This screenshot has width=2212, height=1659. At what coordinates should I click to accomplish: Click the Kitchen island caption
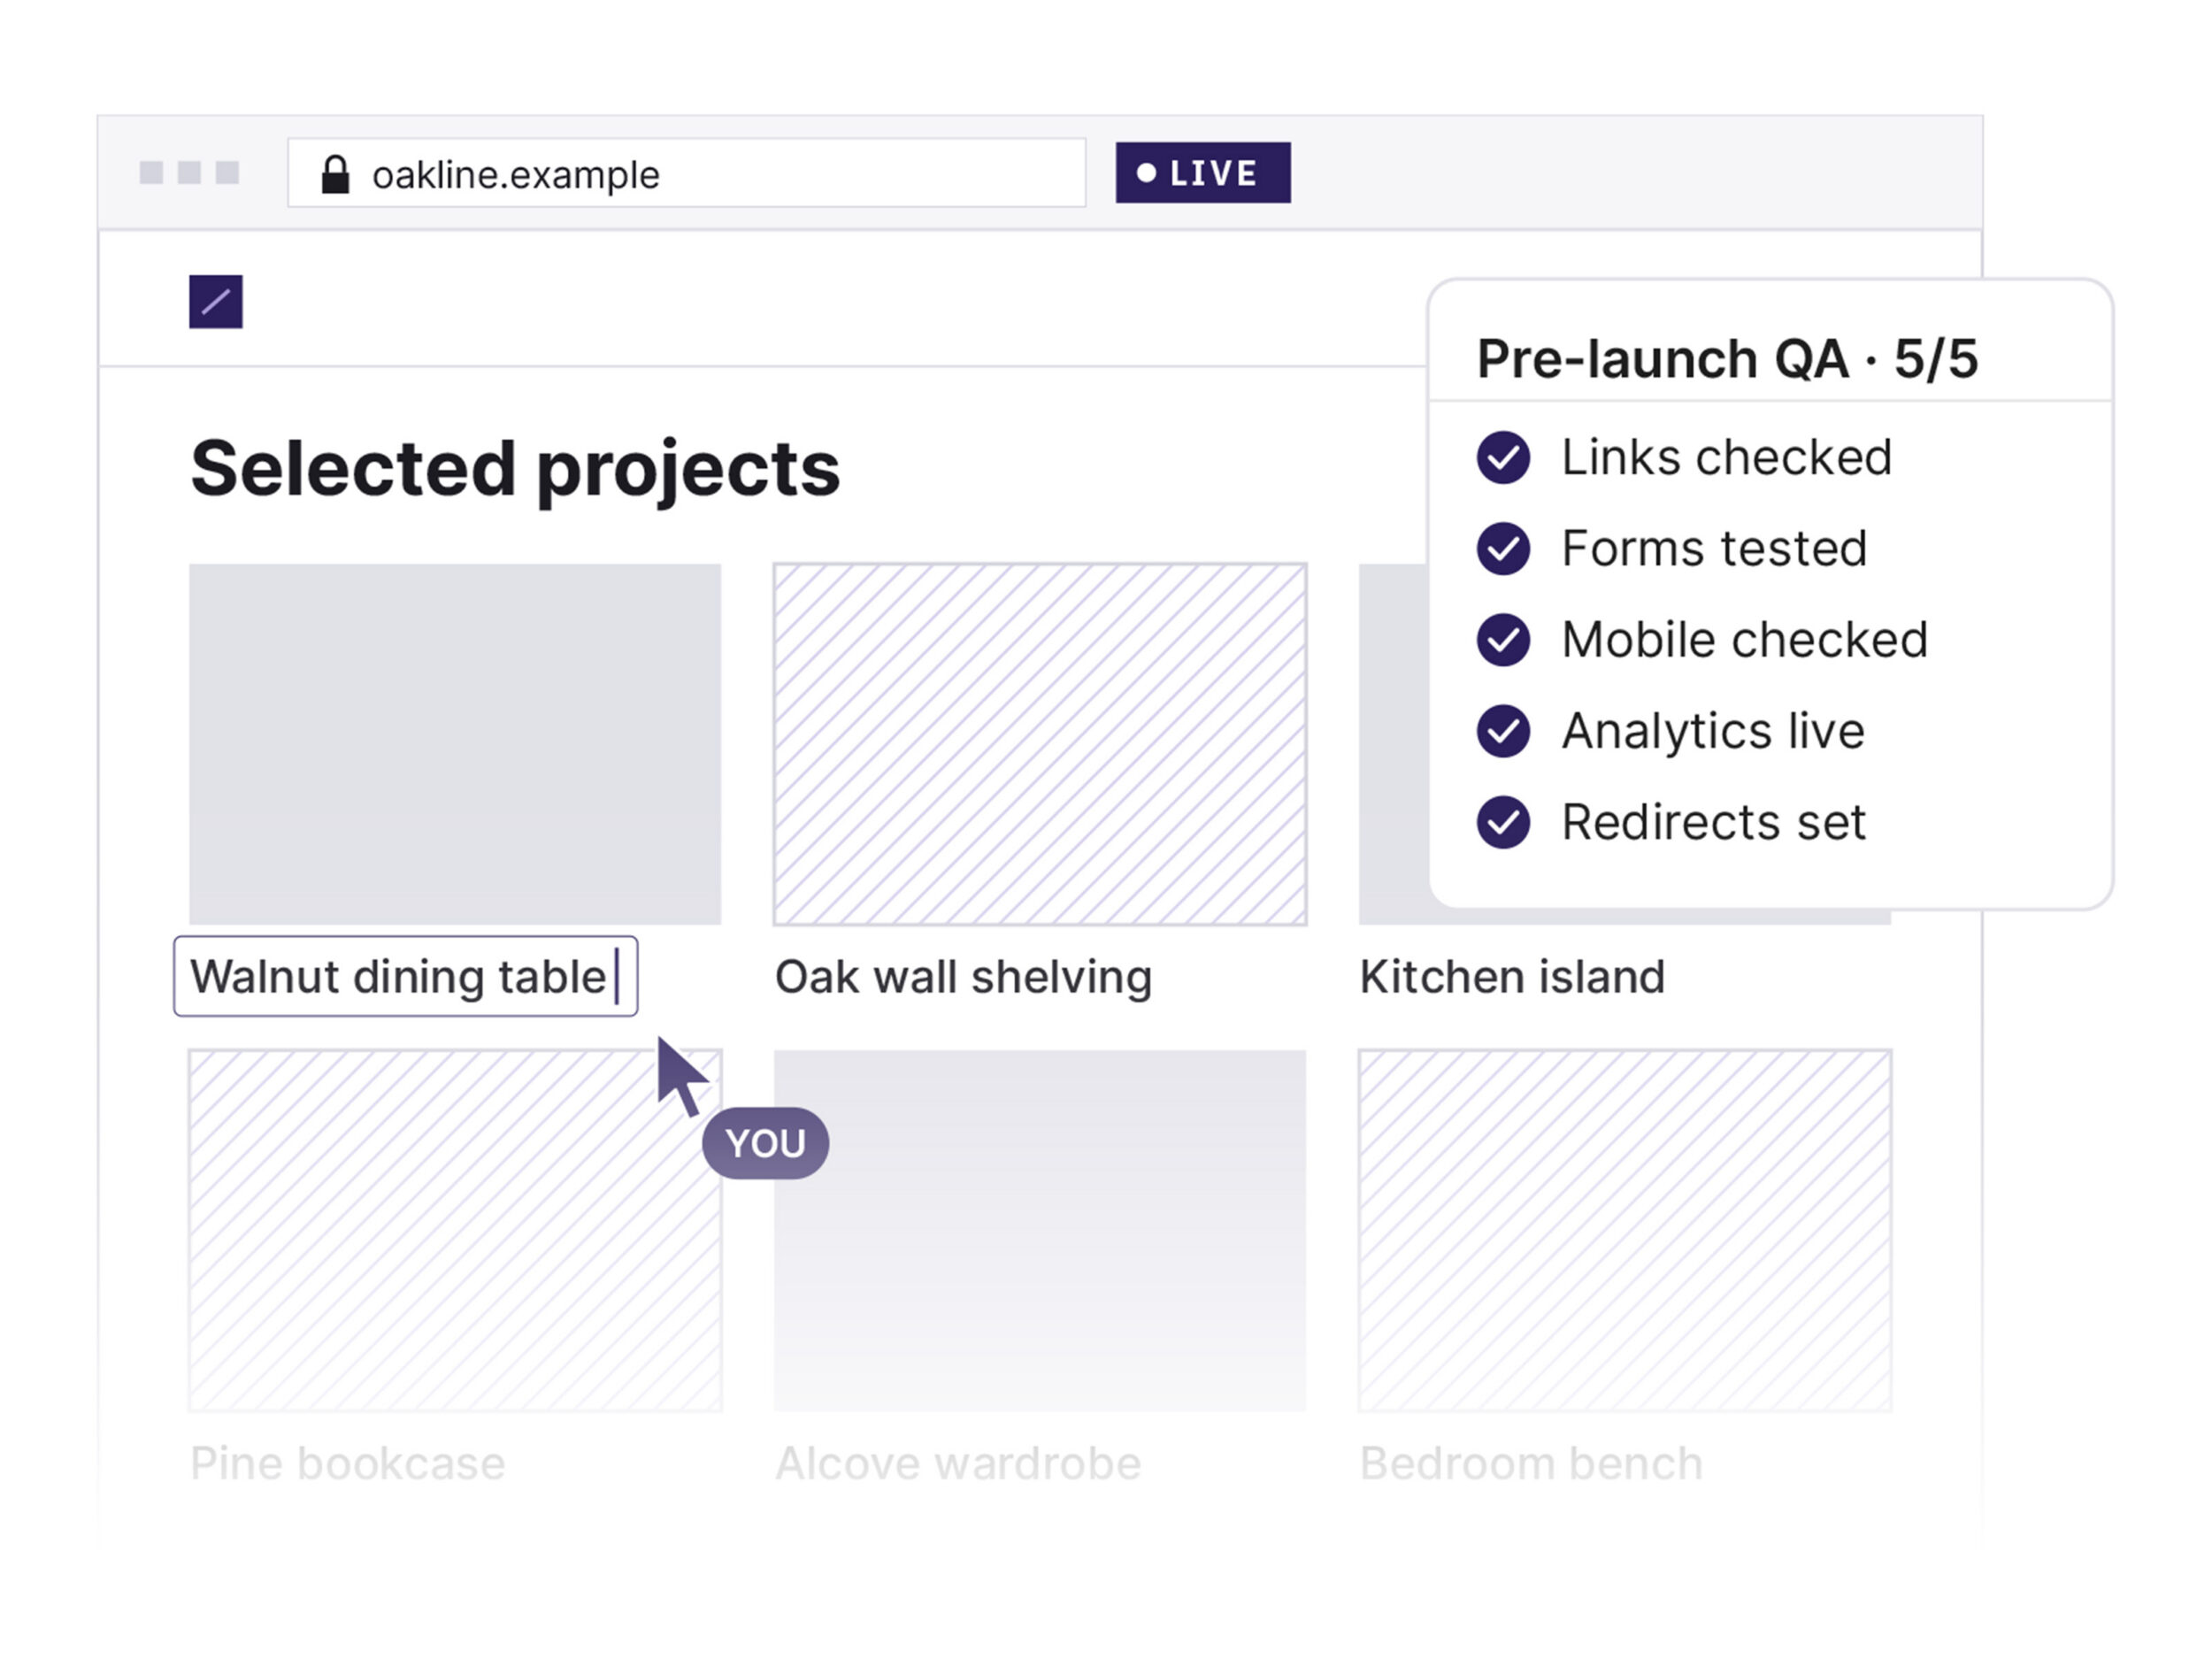(1512, 977)
